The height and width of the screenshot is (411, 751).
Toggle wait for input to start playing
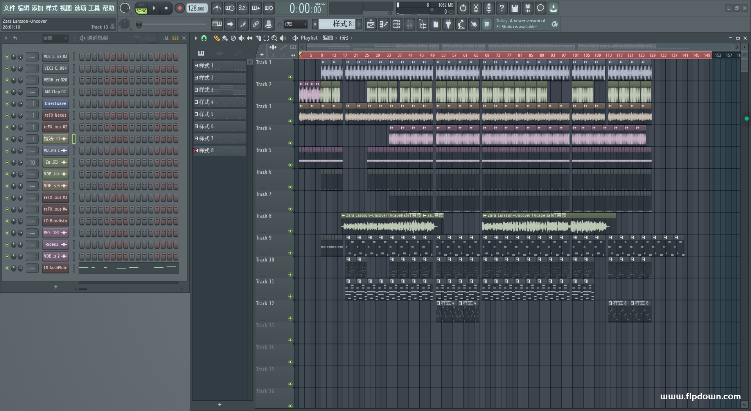tap(230, 8)
